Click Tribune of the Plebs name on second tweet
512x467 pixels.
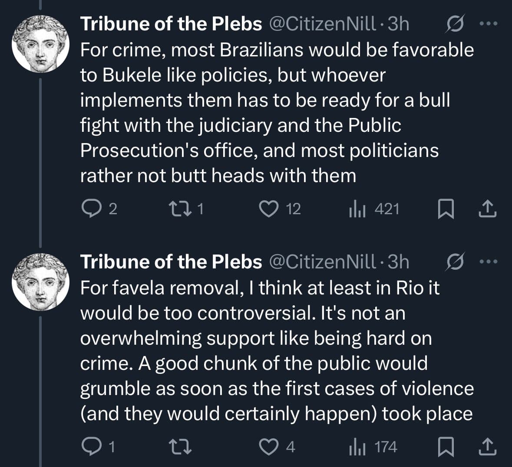tap(171, 261)
